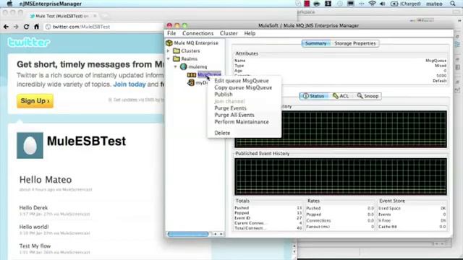Choose Publish from the context menu

[x=224, y=95]
